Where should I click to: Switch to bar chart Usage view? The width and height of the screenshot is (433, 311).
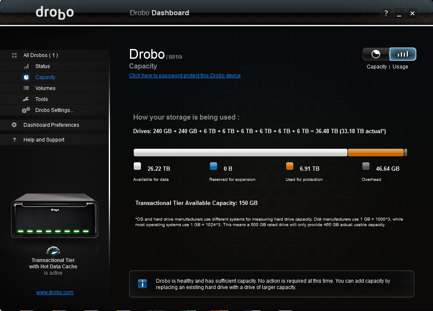pyautogui.click(x=403, y=54)
